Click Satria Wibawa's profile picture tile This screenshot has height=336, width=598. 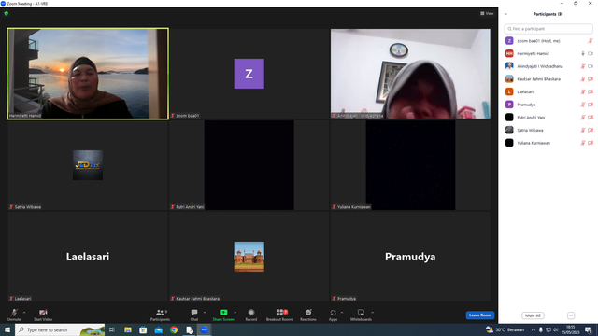click(x=88, y=165)
